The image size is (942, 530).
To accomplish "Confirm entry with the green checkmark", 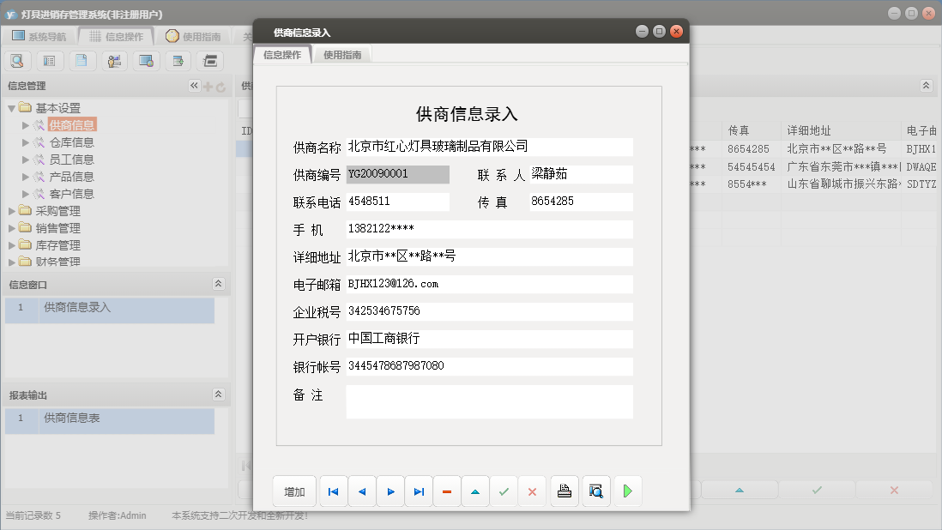I will click(504, 491).
